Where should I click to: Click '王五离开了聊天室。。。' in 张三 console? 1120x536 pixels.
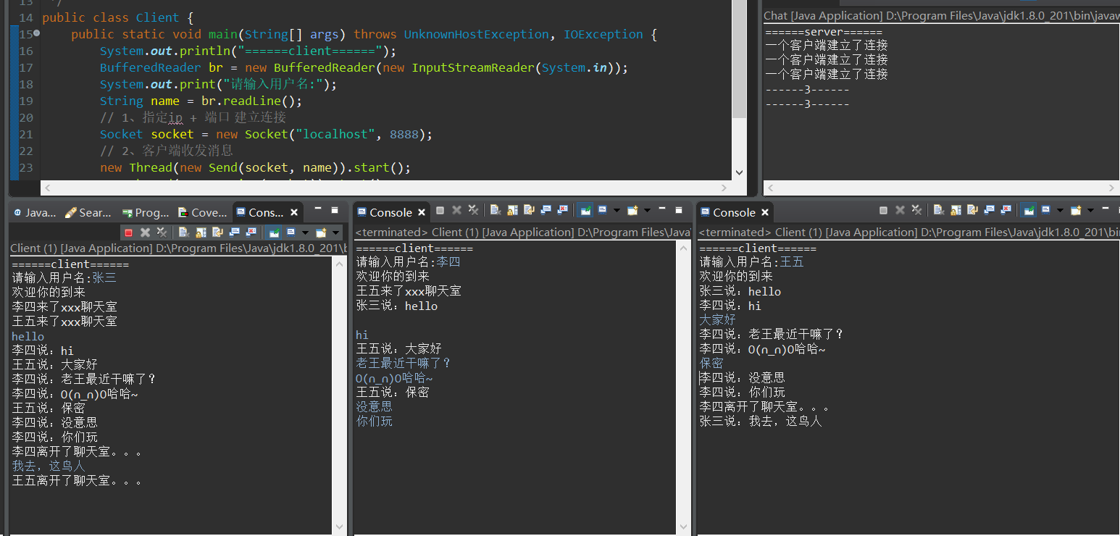click(77, 480)
